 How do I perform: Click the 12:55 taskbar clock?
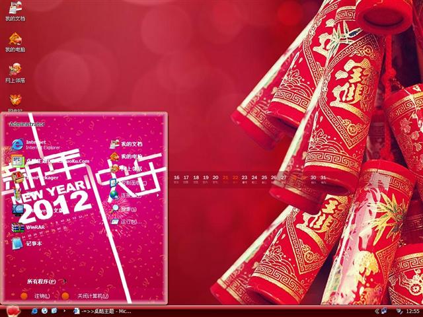(412, 311)
